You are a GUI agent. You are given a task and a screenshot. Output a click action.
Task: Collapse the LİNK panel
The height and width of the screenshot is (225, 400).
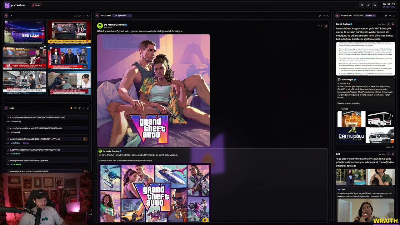(x=83, y=108)
